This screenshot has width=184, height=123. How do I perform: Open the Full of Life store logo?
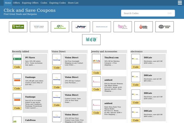[x=91, y=40]
